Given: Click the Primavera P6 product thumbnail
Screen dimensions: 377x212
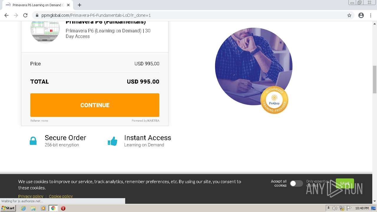Looking at the screenshot, I should (x=45, y=31).
